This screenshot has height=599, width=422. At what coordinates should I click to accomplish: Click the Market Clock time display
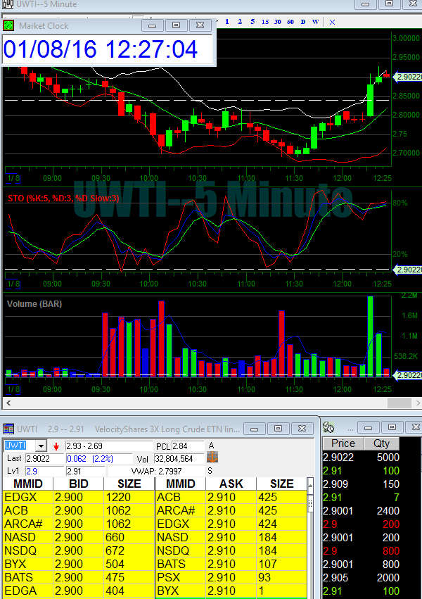click(x=101, y=49)
